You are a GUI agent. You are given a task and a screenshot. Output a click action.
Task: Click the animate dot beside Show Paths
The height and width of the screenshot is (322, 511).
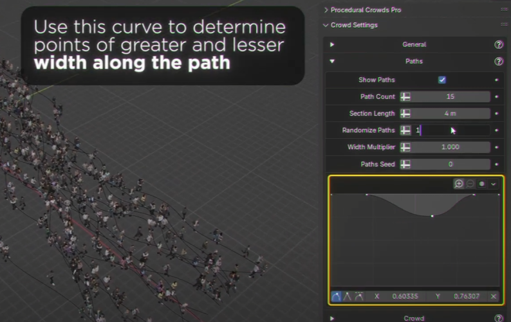(x=496, y=80)
